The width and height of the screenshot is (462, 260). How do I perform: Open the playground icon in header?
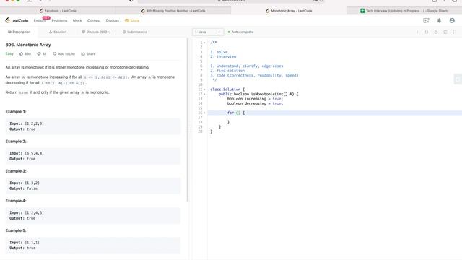[x=426, y=20]
